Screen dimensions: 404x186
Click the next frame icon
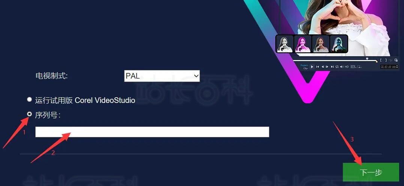(x=327, y=67)
